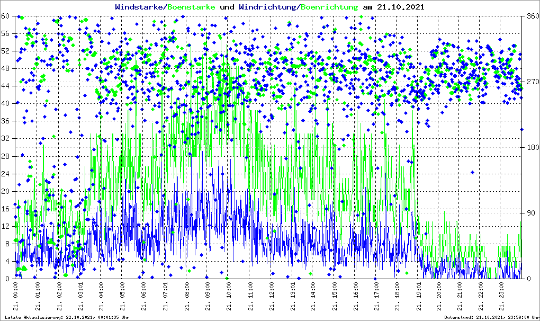Click the '21. 03:01' time axis label

point(80,296)
